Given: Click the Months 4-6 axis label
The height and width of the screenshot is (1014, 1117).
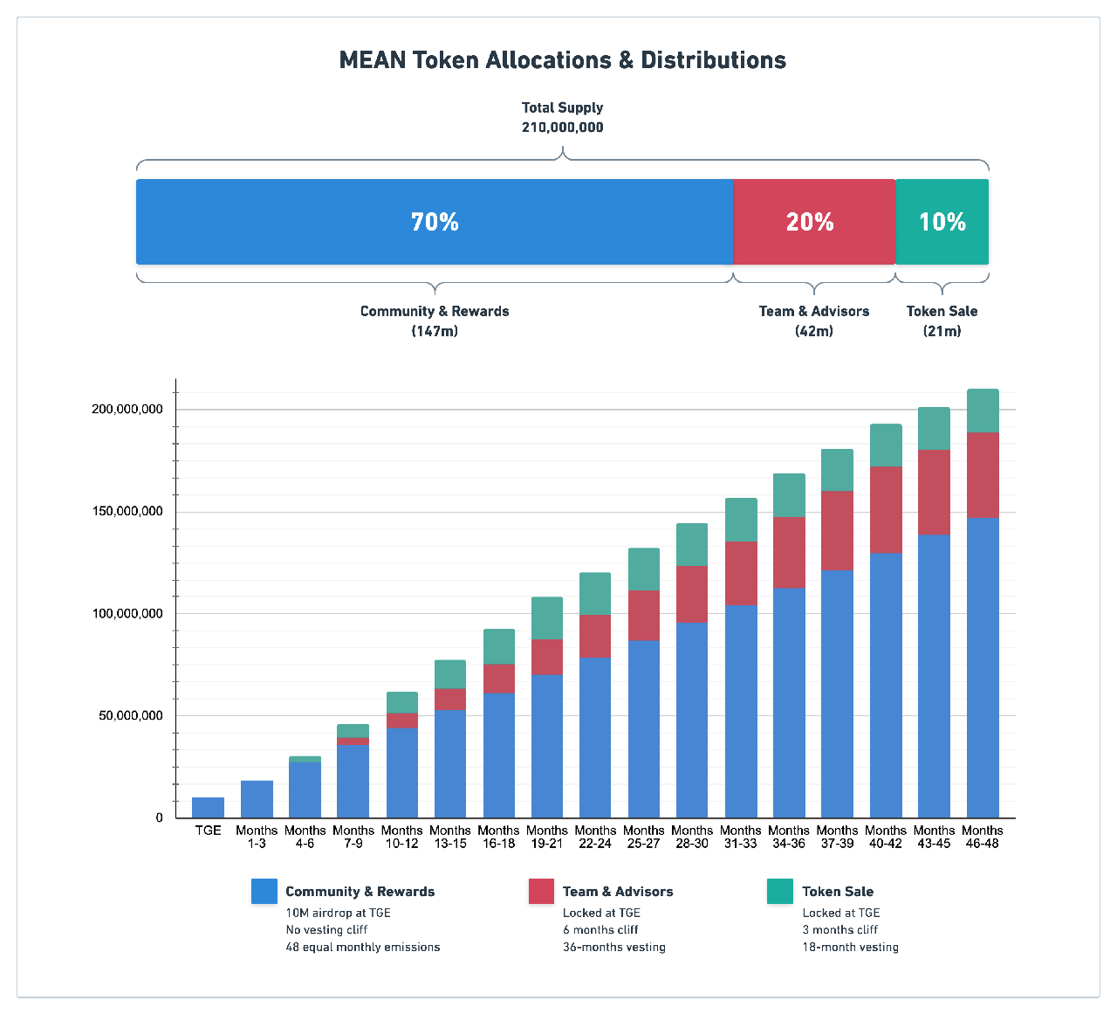Looking at the screenshot, I should (305, 837).
